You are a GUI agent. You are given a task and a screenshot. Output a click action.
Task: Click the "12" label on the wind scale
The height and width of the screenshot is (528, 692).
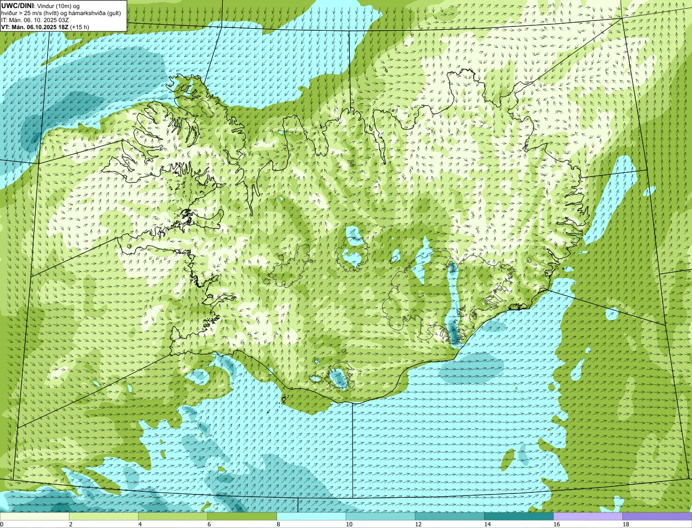[x=418, y=524]
